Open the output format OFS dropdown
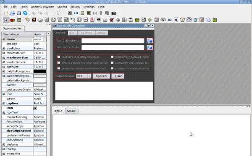The width and height of the screenshot is (252, 156). point(90,76)
